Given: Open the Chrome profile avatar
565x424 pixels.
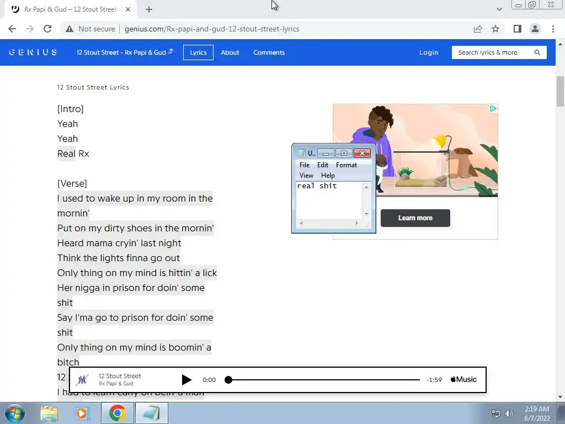Looking at the screenshot, I should (x=535, y=29).
